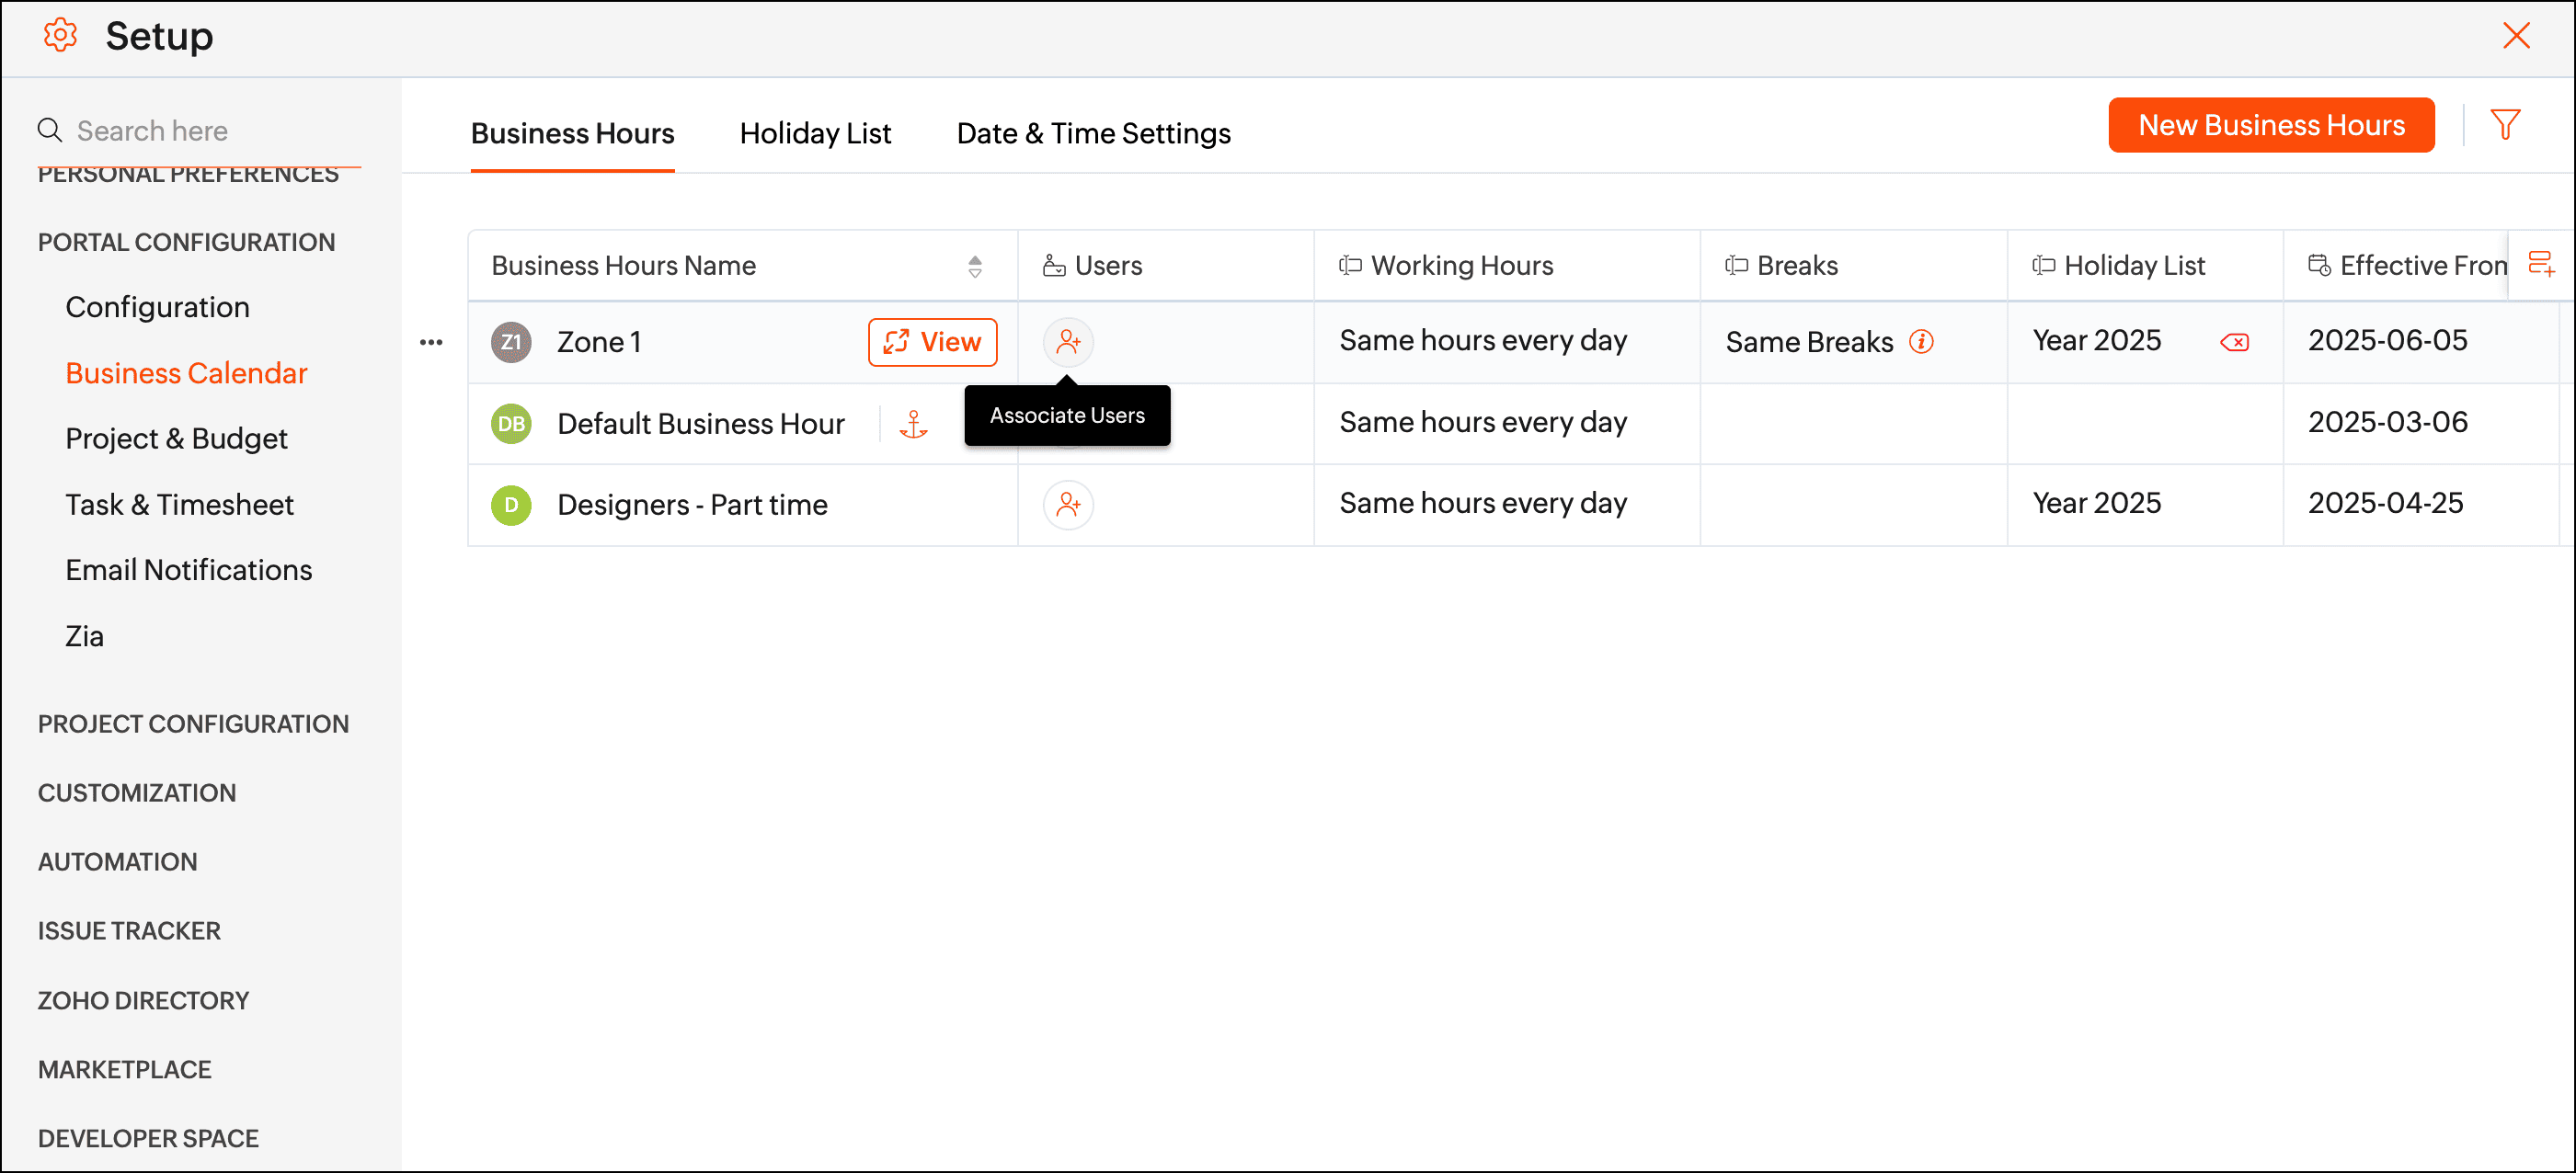Open Zone 1 row more options
The height and width of the screenshot is (1173, 2576).
431,342
